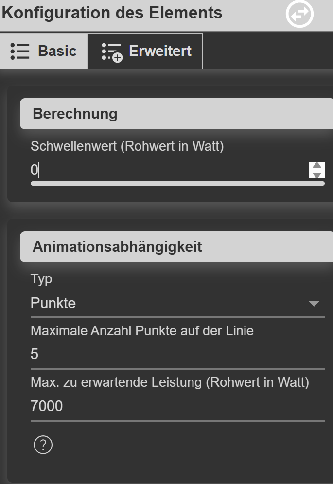Click the Konfiguration des Elements title
Screen dimensions: 333x484
pos(112,13)
